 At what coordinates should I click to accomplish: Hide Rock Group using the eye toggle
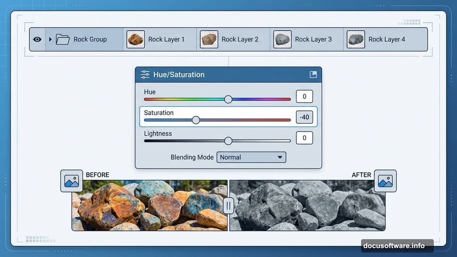coord(37,39)
